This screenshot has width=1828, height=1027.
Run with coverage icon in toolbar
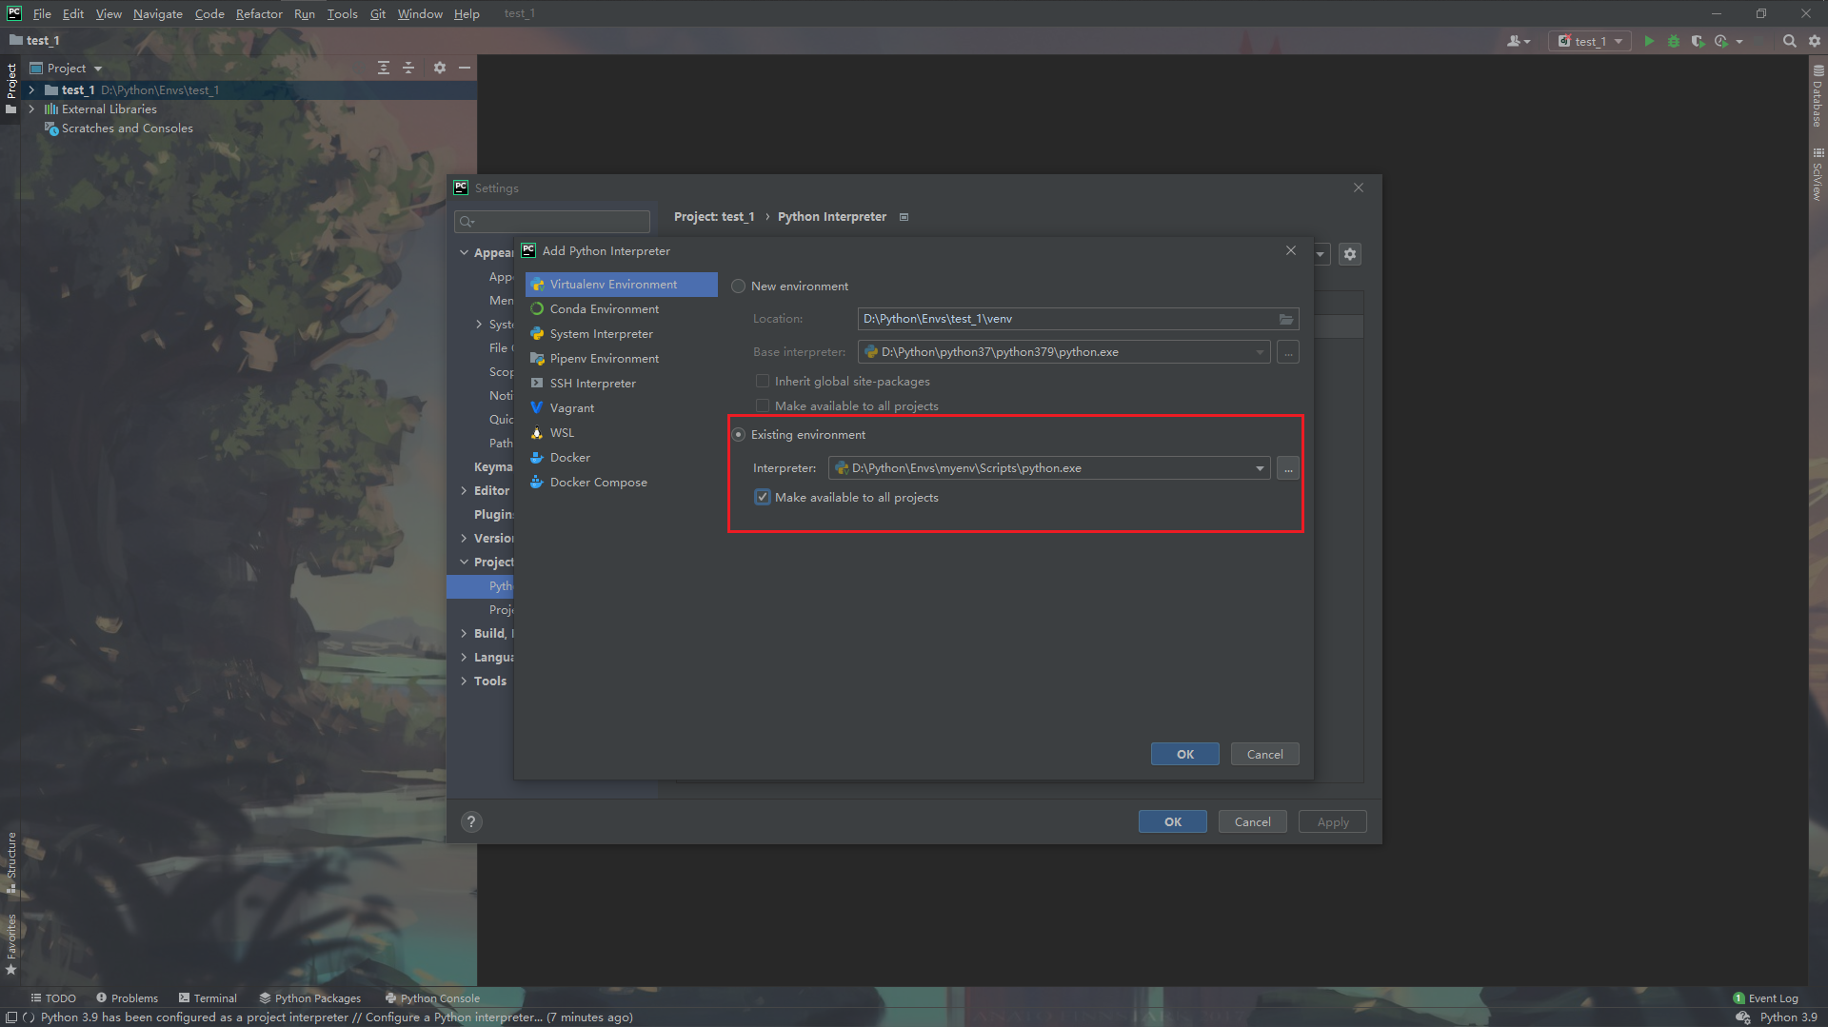click(1698, 41)
